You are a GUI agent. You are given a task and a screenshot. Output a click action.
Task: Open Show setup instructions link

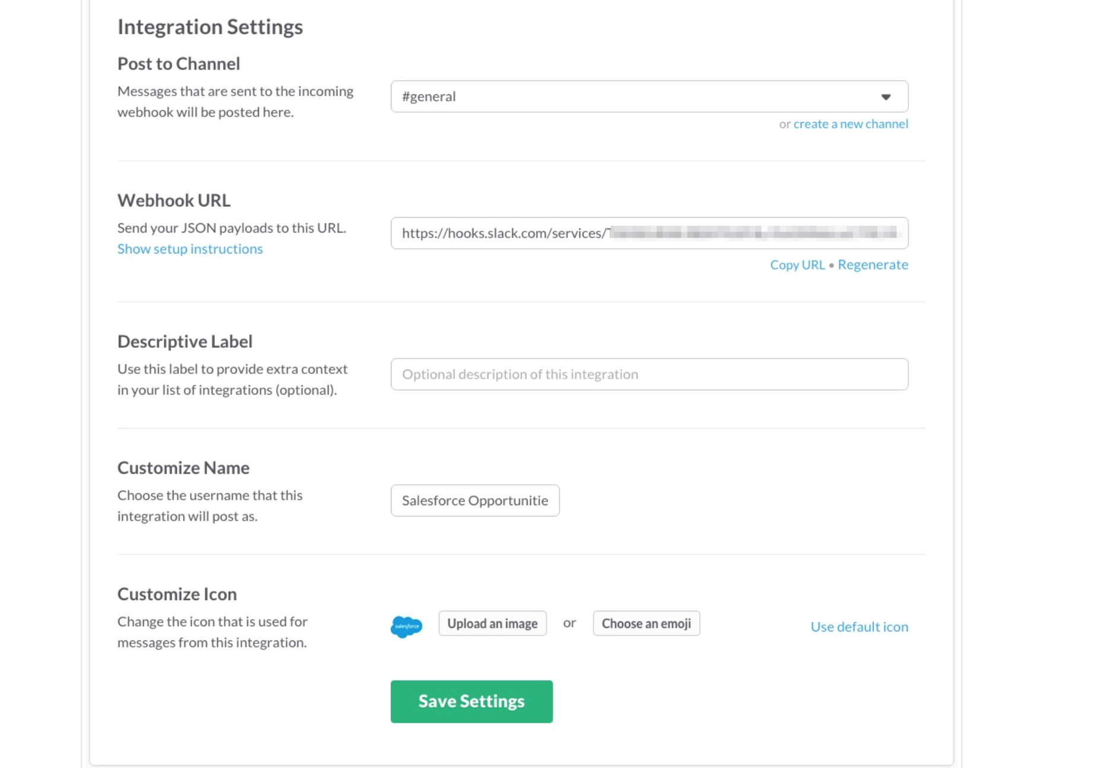(x=190, y=249)
